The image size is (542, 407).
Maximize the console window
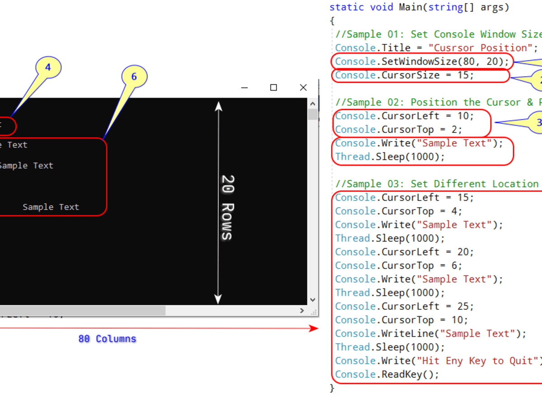pos(273,88)
